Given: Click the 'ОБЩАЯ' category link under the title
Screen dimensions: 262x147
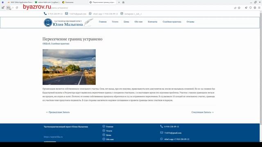Looking at the screenshot, I should coord(46,44).
